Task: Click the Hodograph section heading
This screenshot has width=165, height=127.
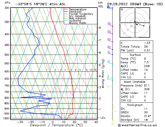Action: (135, 105)
